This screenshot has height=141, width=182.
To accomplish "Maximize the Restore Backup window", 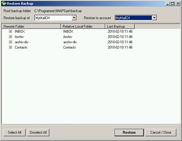I will point(172,4).
